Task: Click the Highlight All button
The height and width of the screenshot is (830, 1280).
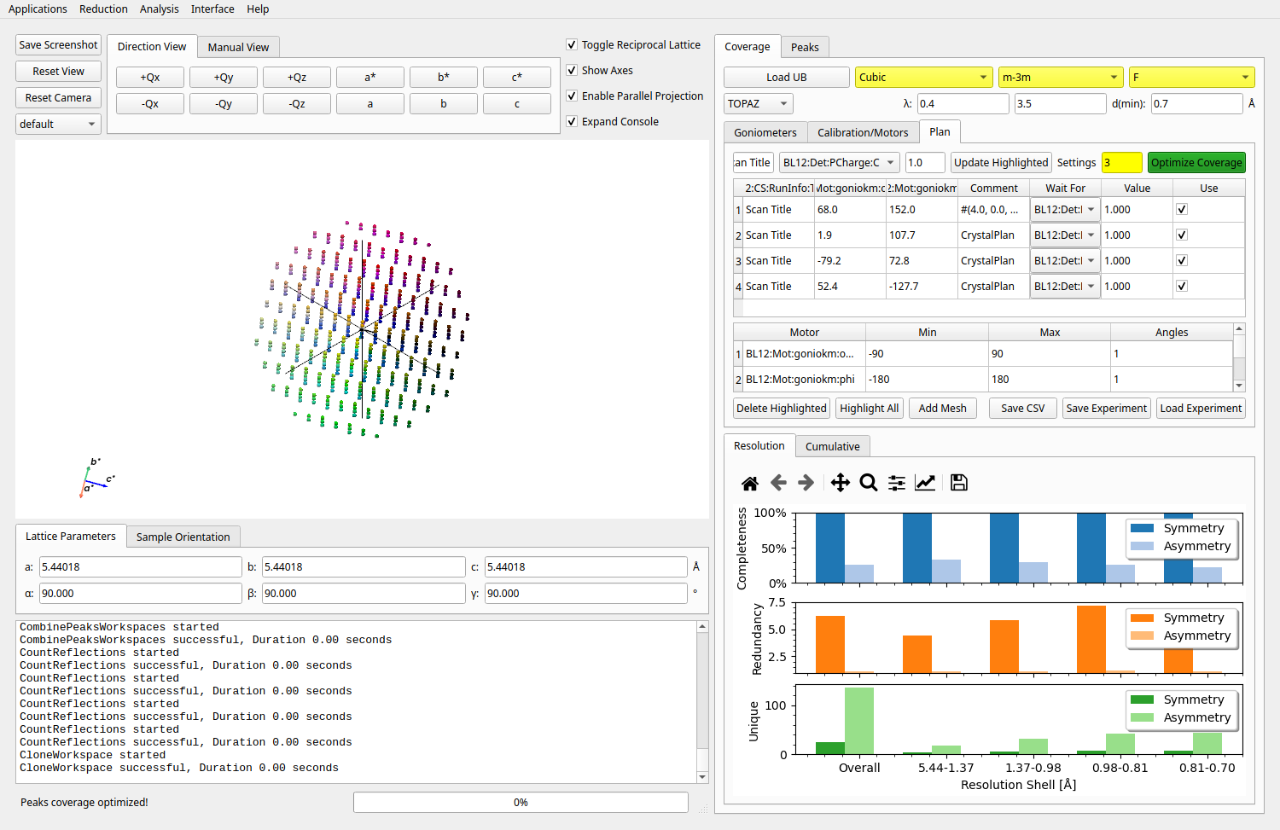Action: tap(869, 408)
